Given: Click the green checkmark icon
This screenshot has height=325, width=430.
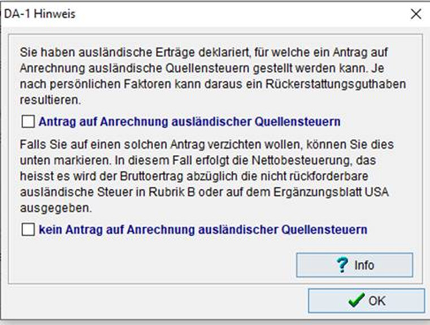Looking at the screenshot, I should coord(356,301).
